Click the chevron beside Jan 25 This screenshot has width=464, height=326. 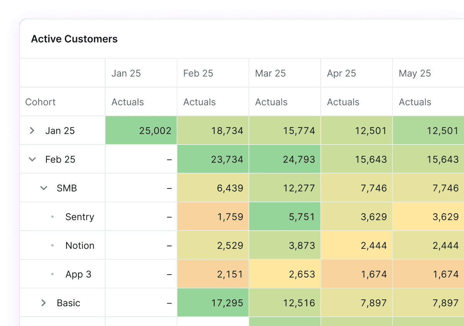click(x=32, y=130)
